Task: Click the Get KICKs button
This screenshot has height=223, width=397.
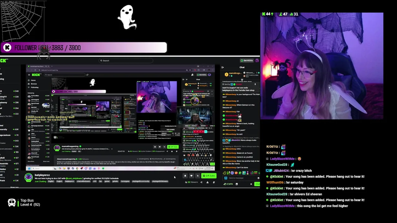Action: 247,60
